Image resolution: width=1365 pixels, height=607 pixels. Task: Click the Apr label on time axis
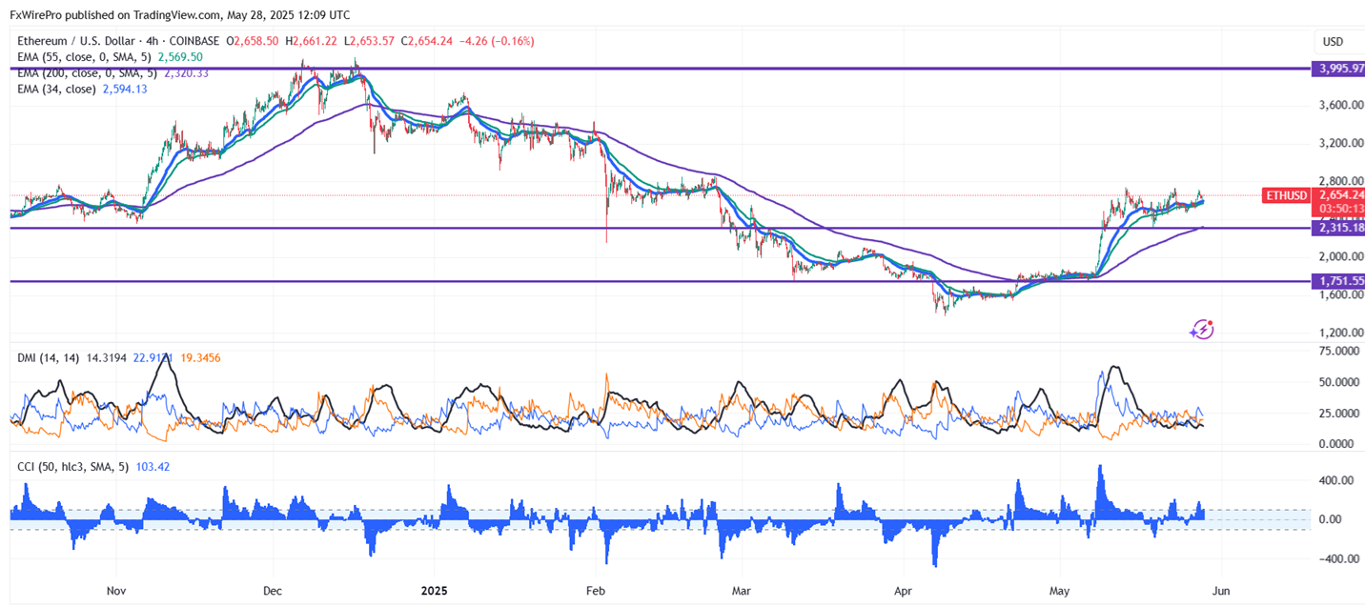click(903, 591)
